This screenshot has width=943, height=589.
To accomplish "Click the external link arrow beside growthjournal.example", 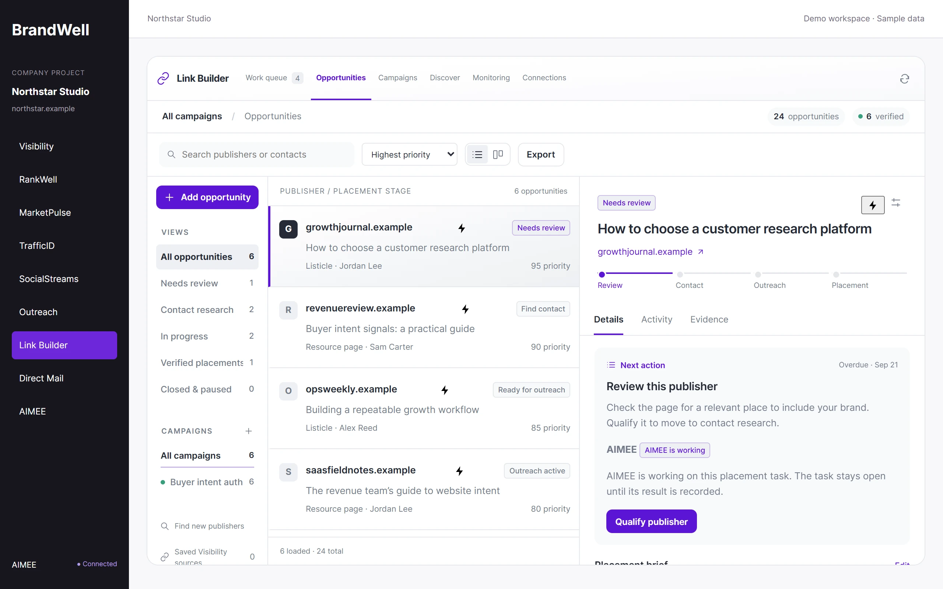I will coord(701,252).
